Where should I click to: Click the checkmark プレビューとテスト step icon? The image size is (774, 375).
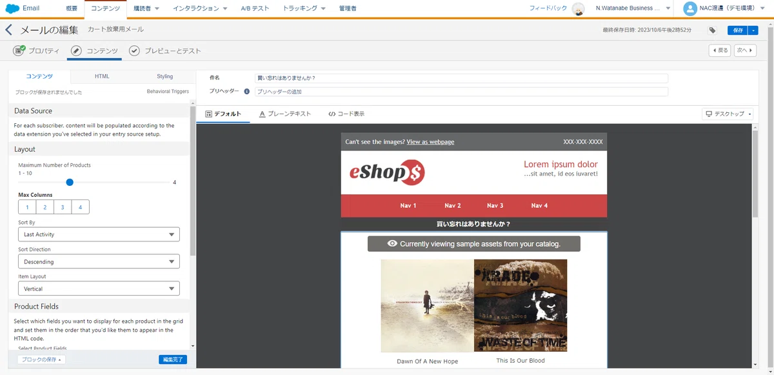tap(134, 50)
